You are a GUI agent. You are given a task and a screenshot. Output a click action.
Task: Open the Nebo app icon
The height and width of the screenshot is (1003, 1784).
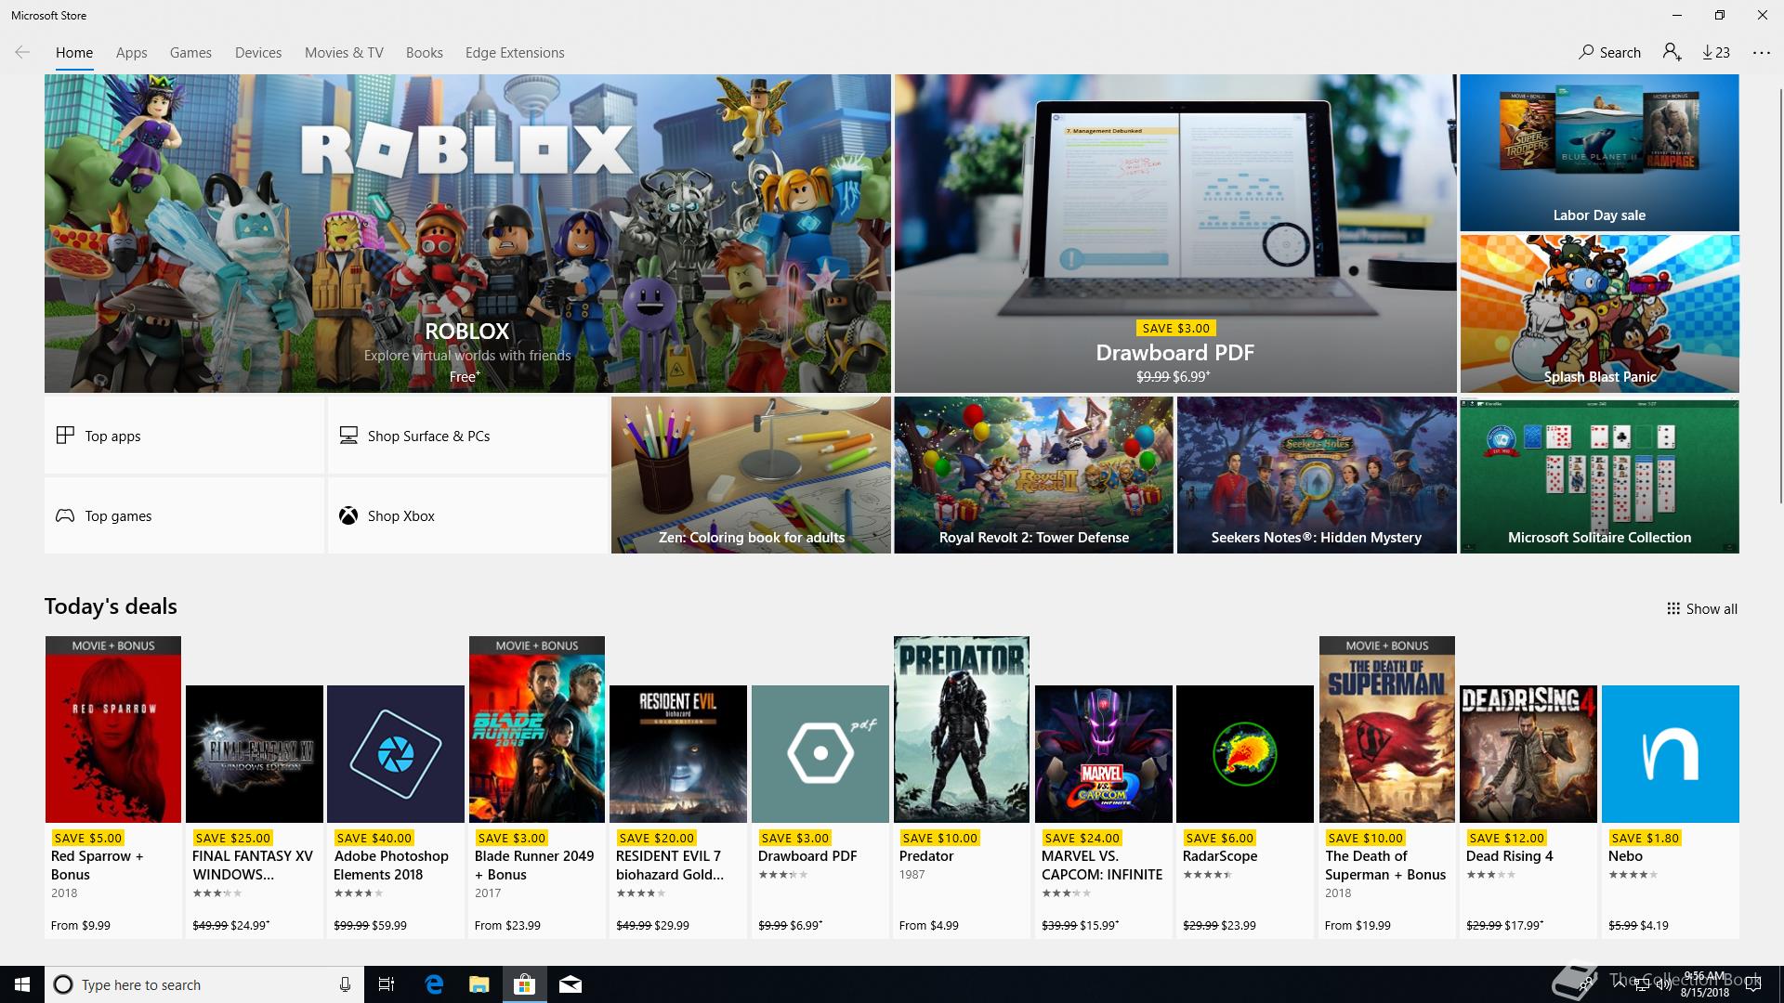(x=1671, y=754)
